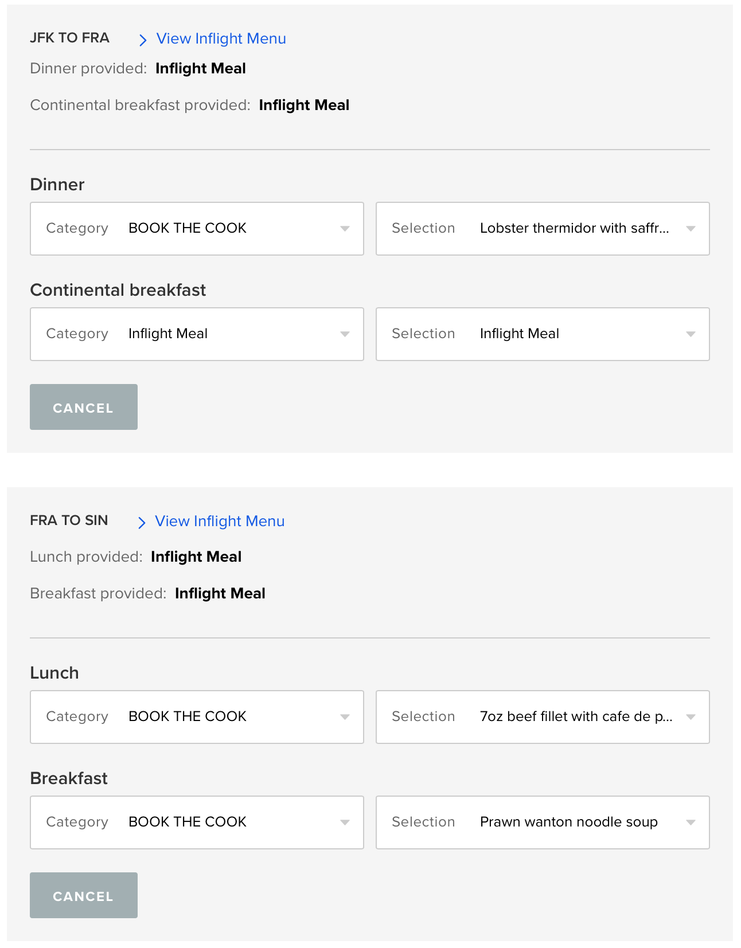This screenshot has height=948, width=741.
Task: Click chevron icon beside FRA TO SIN menu link
Action: click(x=142, y=522)
